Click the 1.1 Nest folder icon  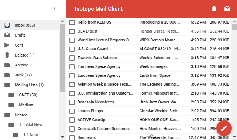point(16,135)
